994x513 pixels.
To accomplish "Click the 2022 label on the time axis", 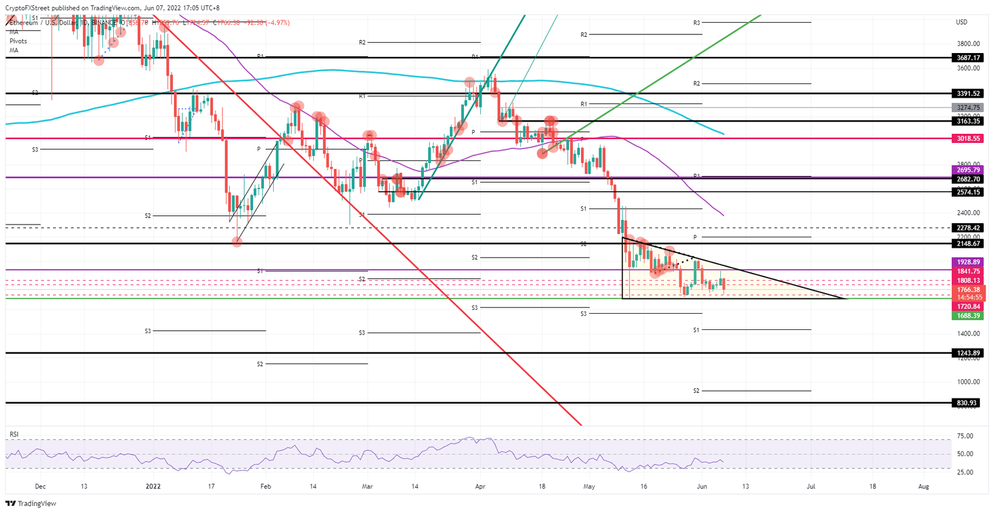I will [x=153, y=485].
